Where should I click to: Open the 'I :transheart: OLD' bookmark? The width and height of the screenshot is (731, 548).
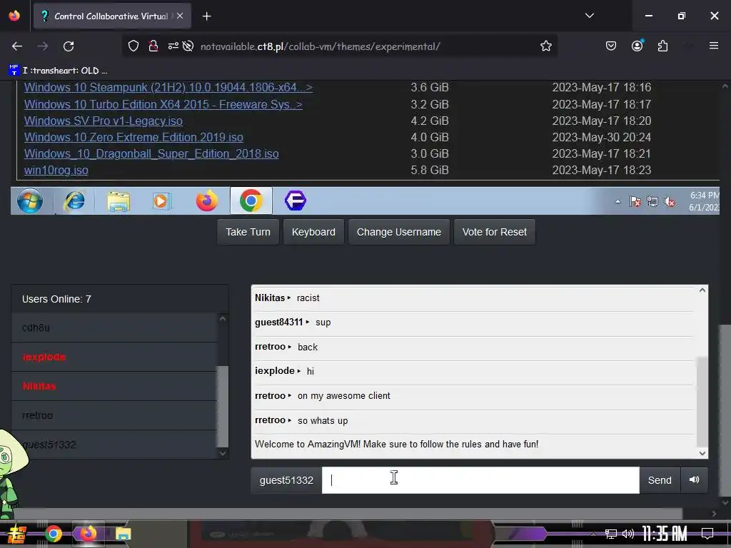click(58, 71)
